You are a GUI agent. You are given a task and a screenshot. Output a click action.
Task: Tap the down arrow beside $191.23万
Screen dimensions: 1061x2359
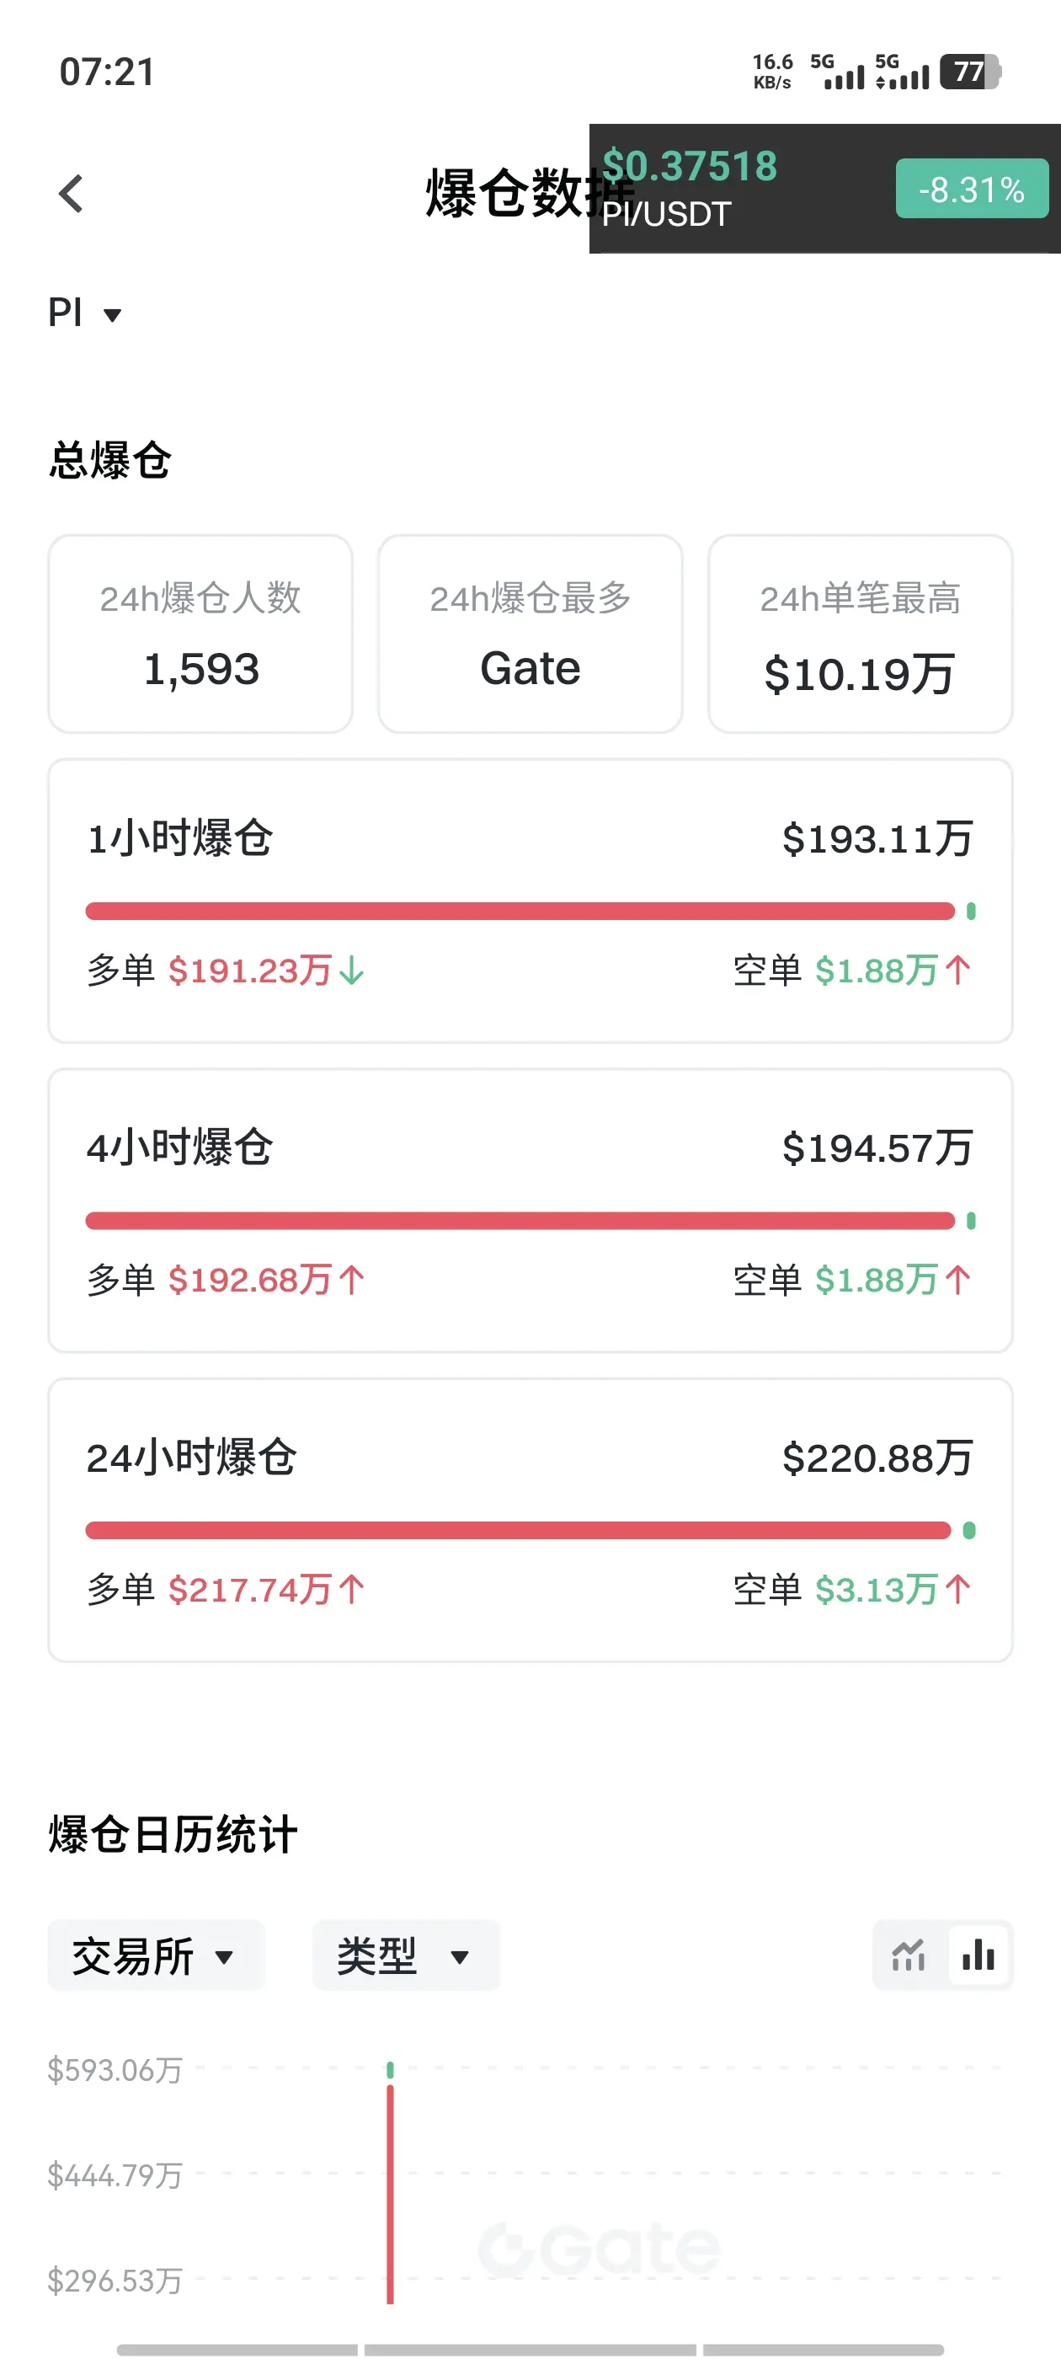pyautogui.click(x=351, y=970)
